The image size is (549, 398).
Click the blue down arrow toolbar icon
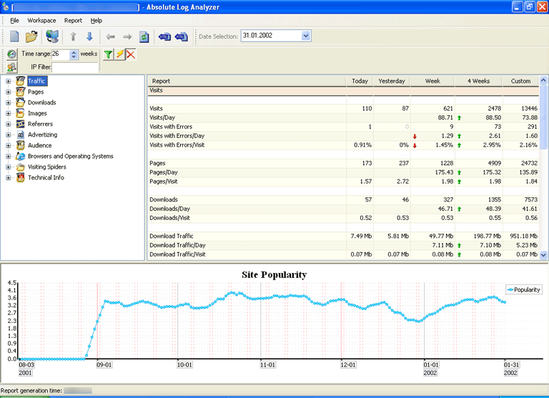pyautogui.click(x=89, y=36)
